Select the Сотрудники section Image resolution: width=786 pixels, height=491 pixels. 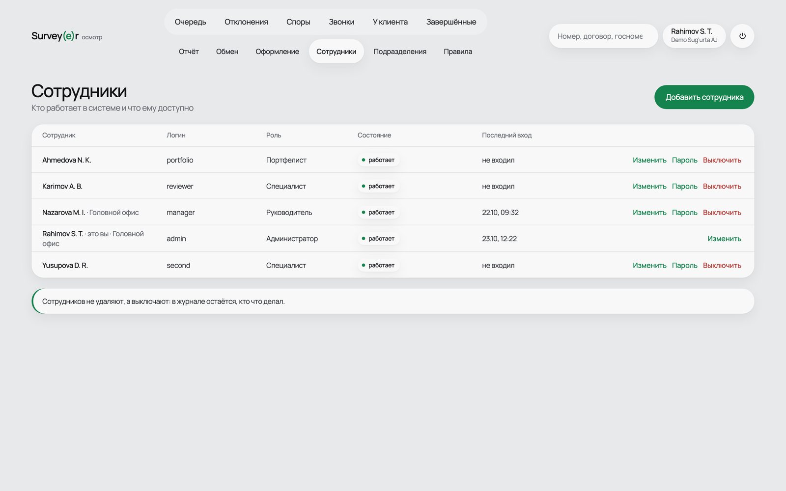[337, 52]
